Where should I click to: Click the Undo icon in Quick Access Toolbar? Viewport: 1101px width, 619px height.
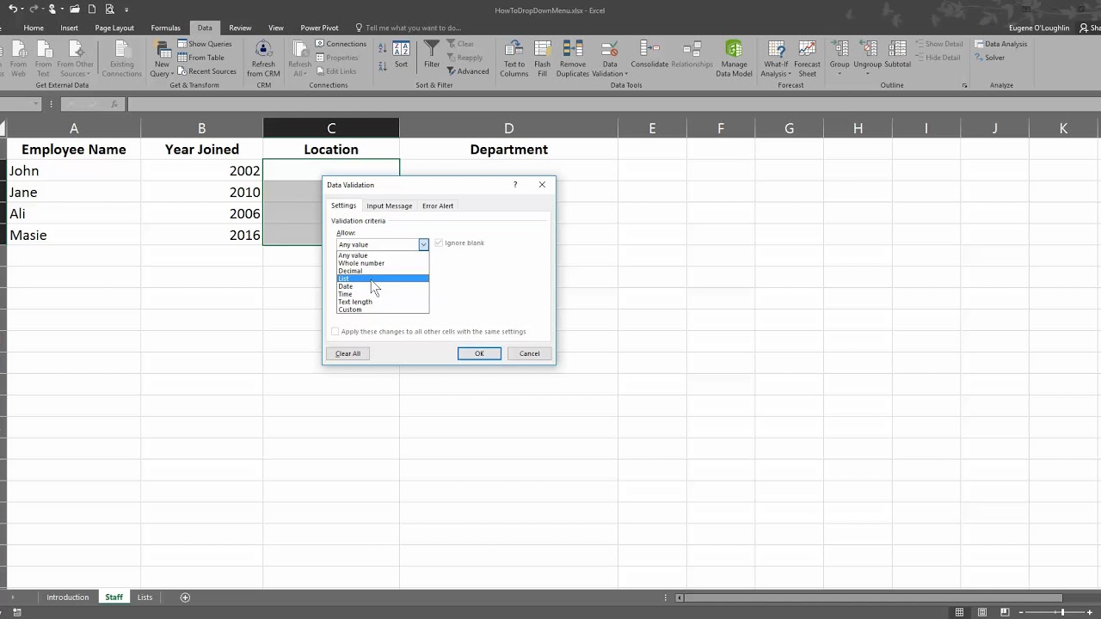pyautogui.click(x=12, y=9)
